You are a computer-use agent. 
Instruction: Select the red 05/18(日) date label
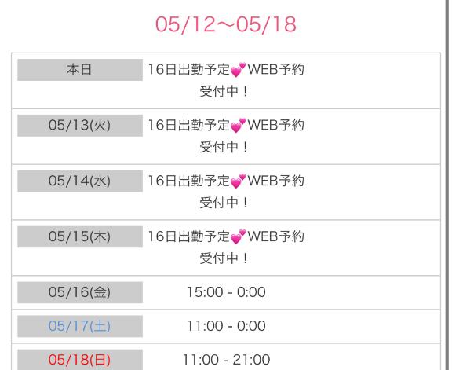tap(80, 360)
